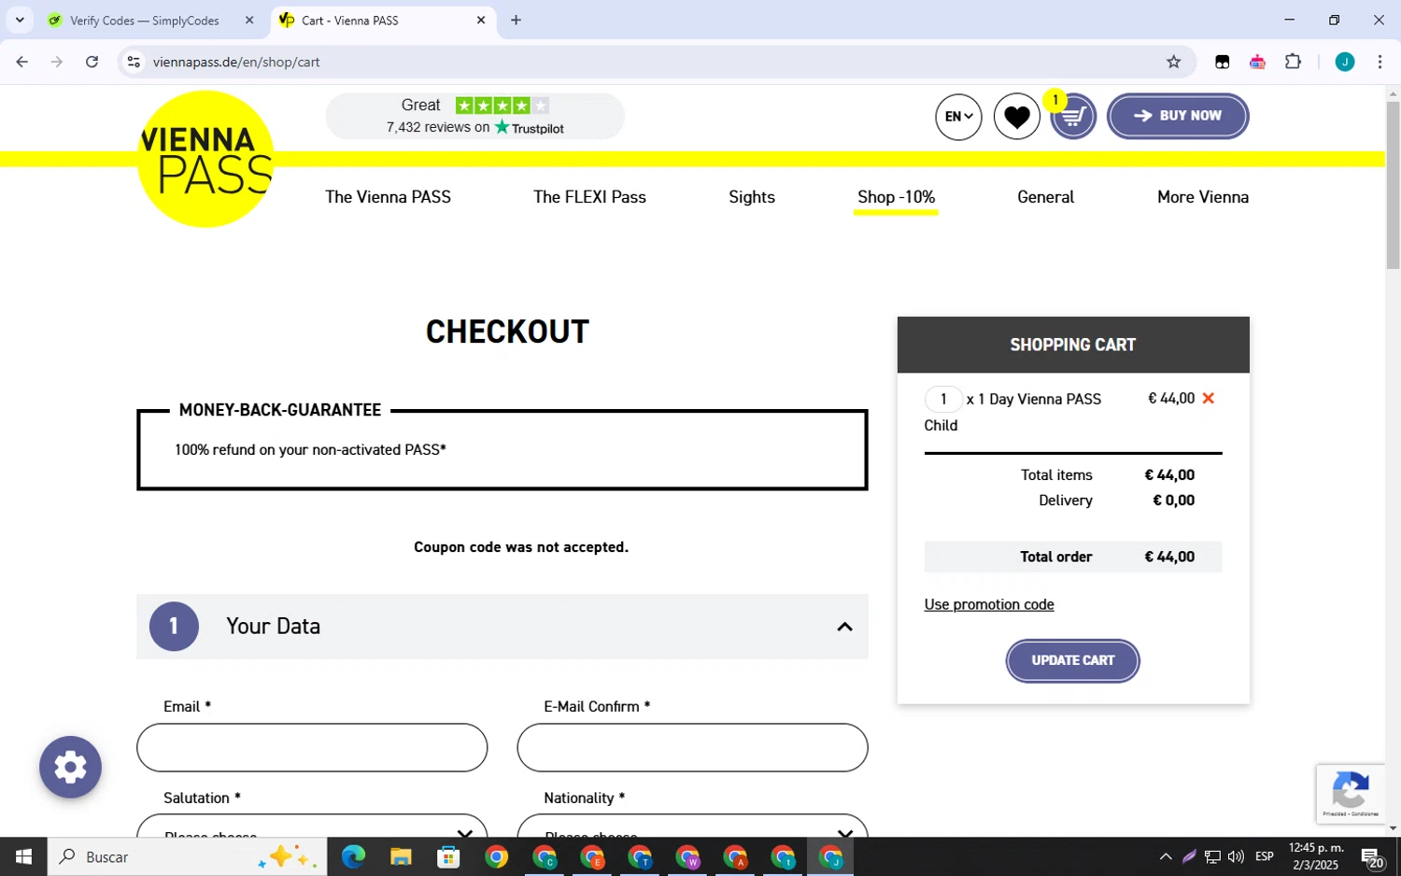
Task: Open the Sights menu
Action: pyautogui.click(x=752, y=197)
